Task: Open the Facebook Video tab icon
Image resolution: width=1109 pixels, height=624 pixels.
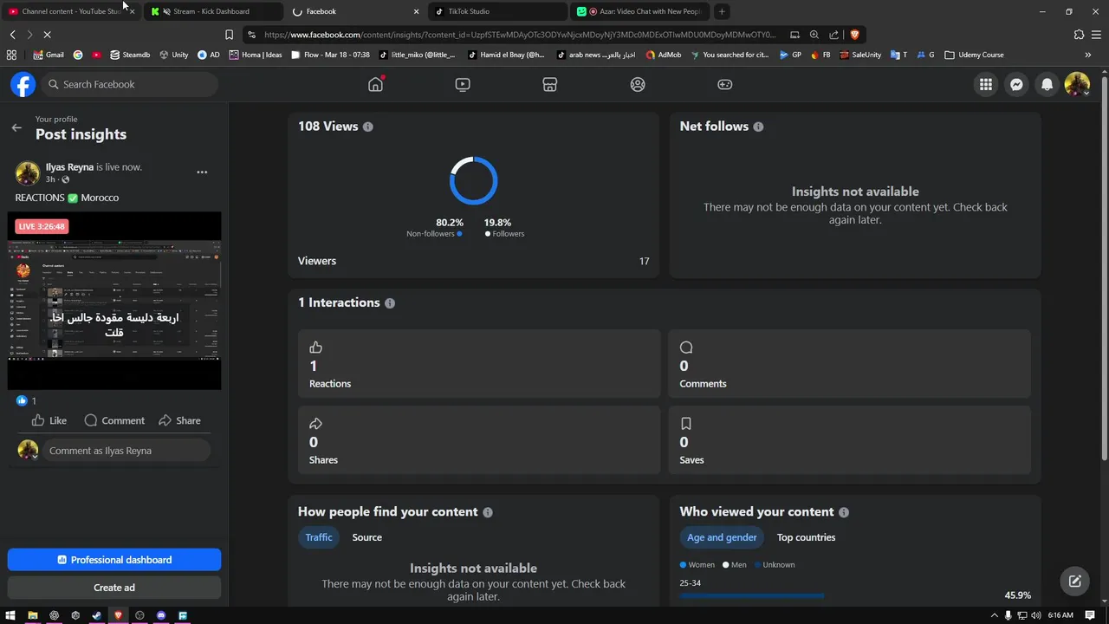Action: coord(463,84)
